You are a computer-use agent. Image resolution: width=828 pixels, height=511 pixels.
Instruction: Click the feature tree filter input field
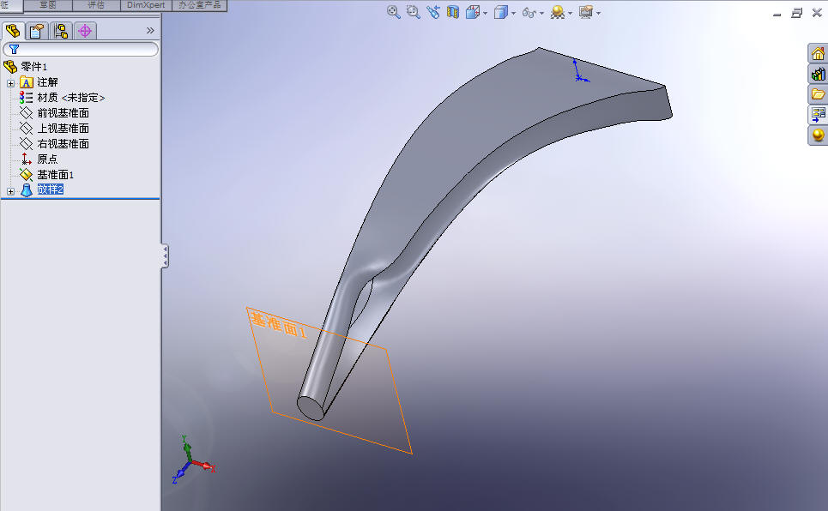81,49
